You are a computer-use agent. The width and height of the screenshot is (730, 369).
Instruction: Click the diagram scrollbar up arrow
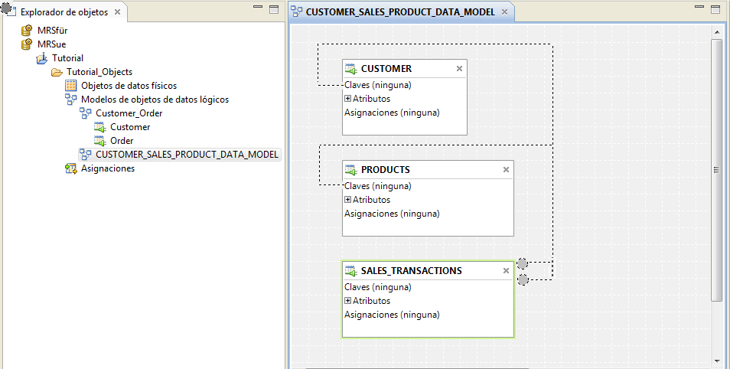point(716,32)
